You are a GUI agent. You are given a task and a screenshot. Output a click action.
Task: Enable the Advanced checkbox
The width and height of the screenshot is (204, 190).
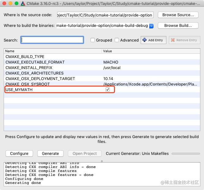tap(117, 40)
